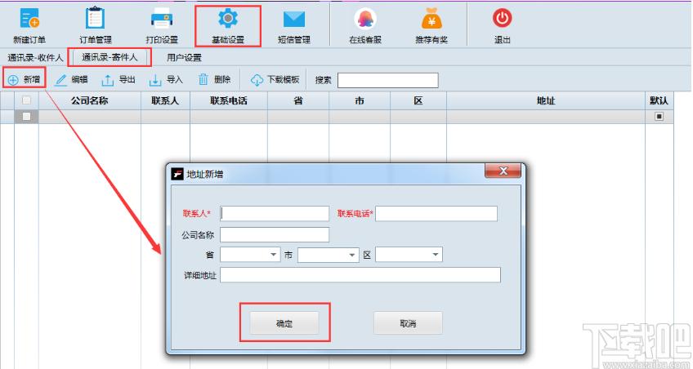Image resolution: width=693 pixels, height=369 pixels.
Task: Toggle the first row checkbox
Action: coord(26,117)
